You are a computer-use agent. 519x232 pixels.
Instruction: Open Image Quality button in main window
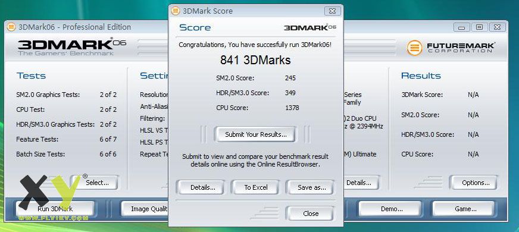coord(145,209)
